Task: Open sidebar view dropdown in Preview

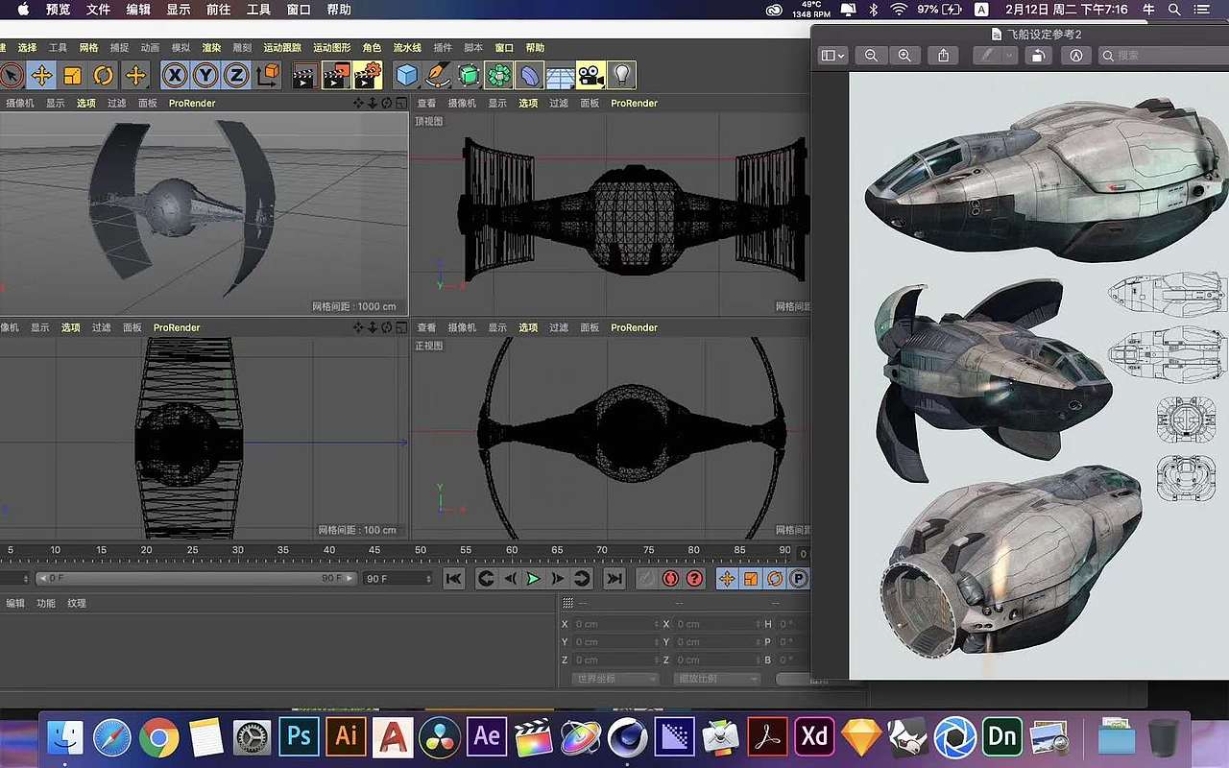Action: coord(832,56)
